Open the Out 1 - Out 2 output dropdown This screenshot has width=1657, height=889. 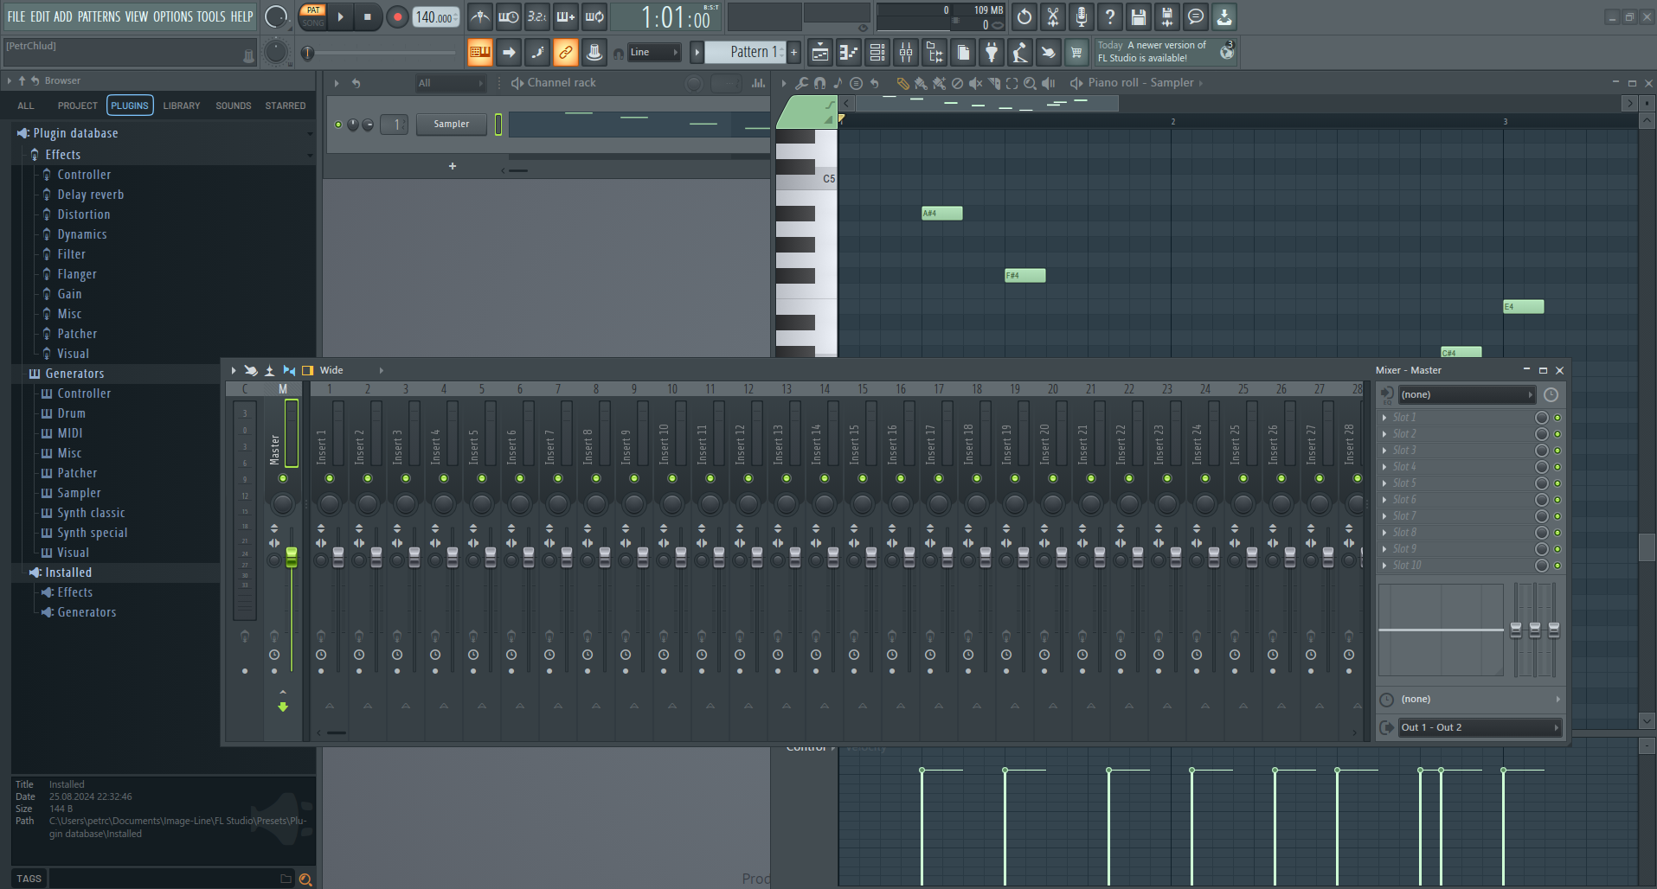coord(1480,727)
